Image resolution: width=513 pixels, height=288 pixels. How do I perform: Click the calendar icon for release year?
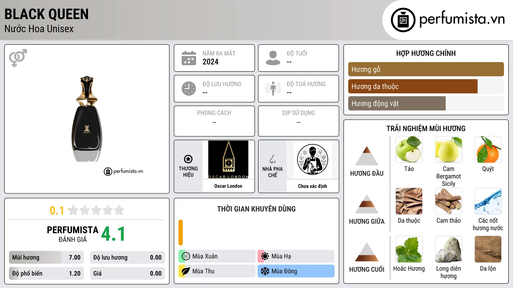tap(189, 58)
